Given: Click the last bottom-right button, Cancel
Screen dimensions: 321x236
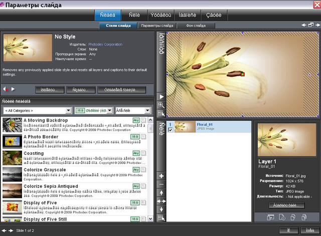Looking at the screenshot, I should coord(310,230).
